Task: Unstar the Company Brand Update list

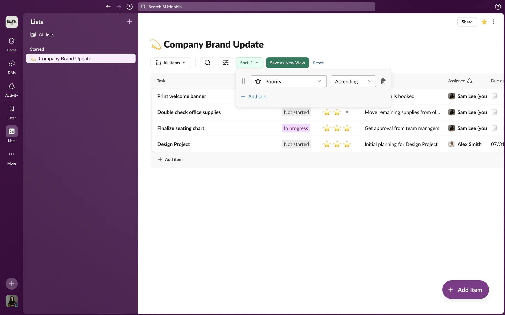Action: 484,22
